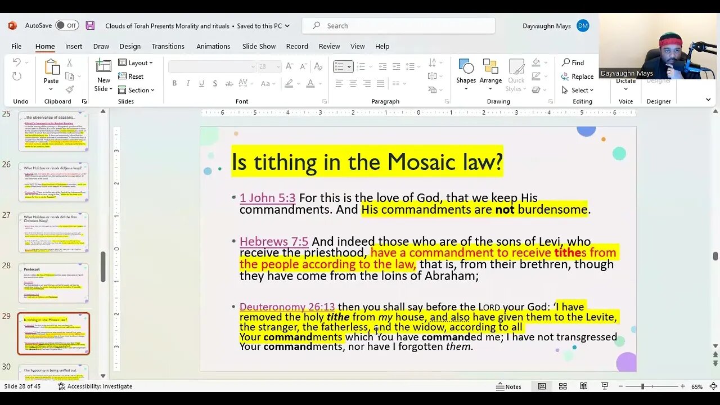The image size is (720, 405).
Task: Click the Quick Styles icon
Action: [516, 67]
